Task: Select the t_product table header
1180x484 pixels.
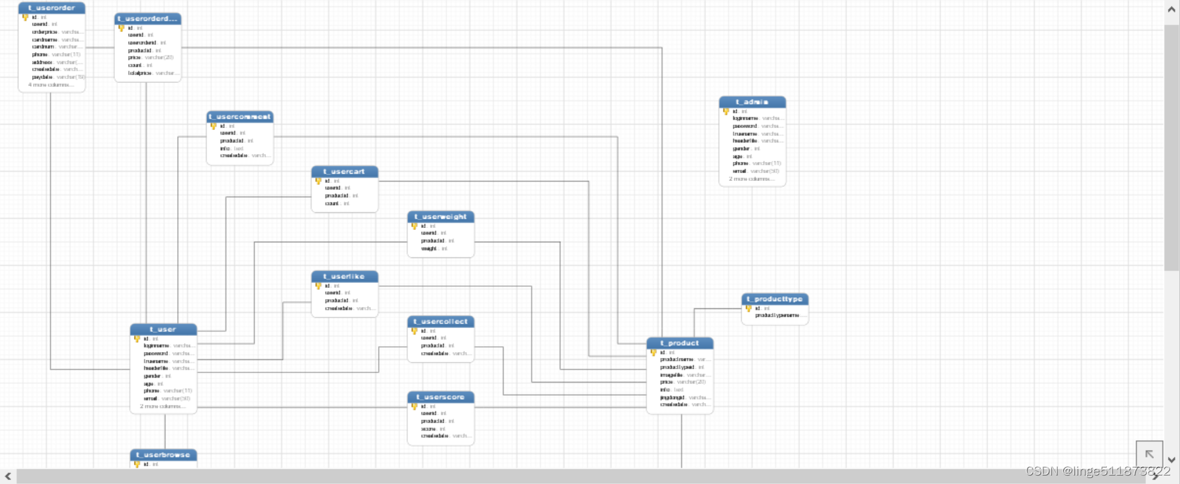Action: pos(680,343)
